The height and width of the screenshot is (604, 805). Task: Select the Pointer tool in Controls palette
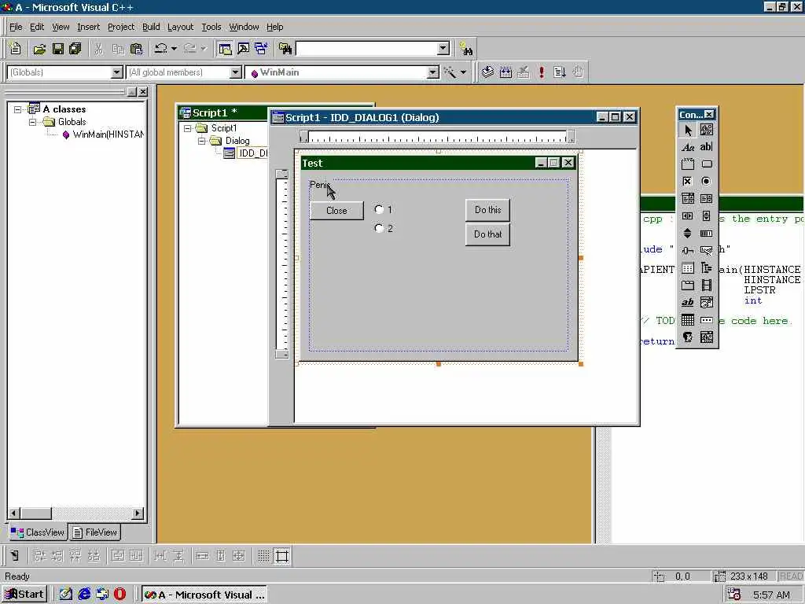point(688,130)
